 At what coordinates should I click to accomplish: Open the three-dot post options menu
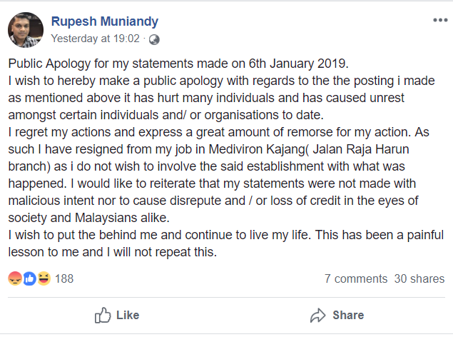tap(439, 20)
